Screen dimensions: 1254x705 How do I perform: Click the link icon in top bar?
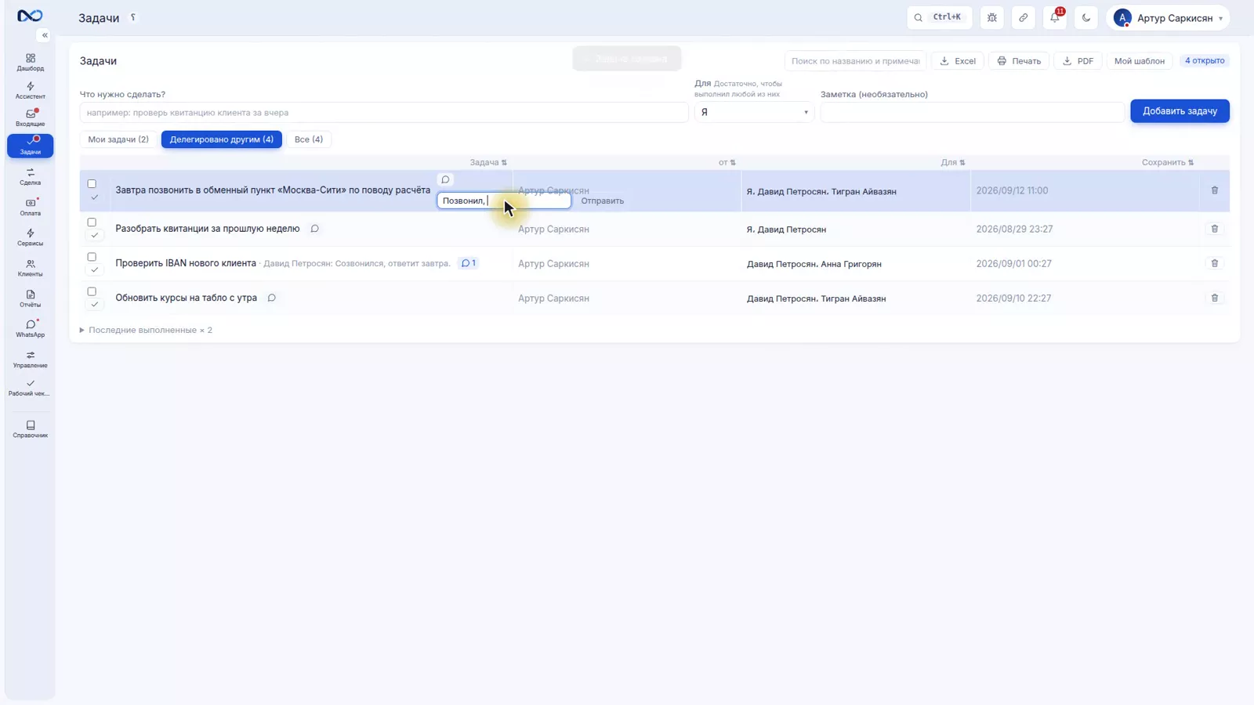pos(1024,17)
